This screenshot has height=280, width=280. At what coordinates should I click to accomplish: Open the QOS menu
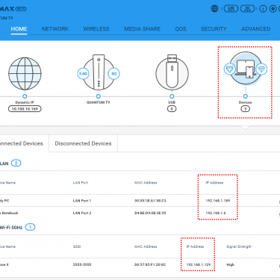181,29
